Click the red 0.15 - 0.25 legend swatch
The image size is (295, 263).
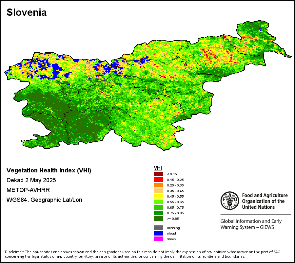[x=159, y=180]
